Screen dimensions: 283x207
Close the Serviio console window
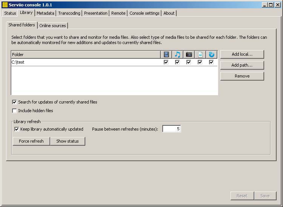coord(278,5)
